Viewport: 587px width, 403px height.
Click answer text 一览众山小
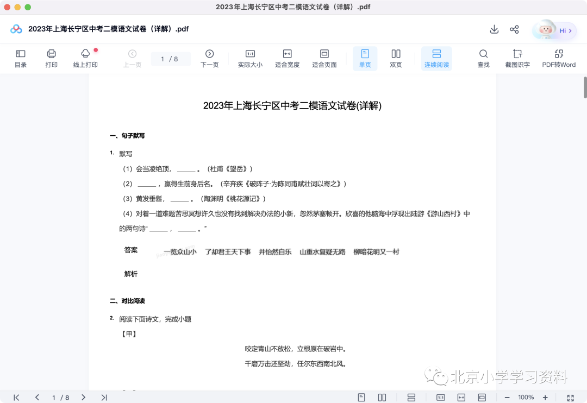pyautogui.click(x=180, y=252)
